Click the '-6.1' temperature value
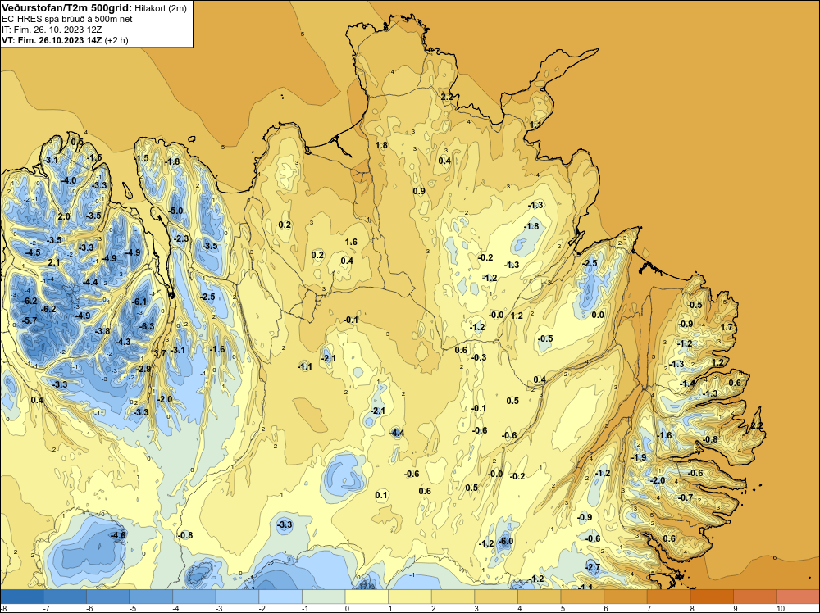The height and width of the screenshot is (613, 820). 139,302
